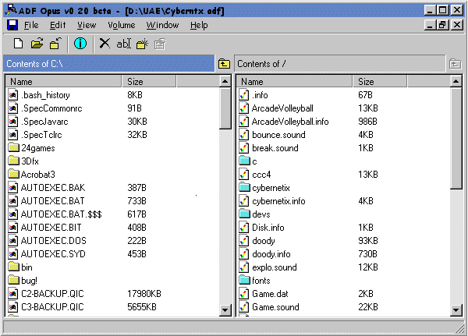Sort left pane by Name header
The image size is (468, 336).
point(64,81)
